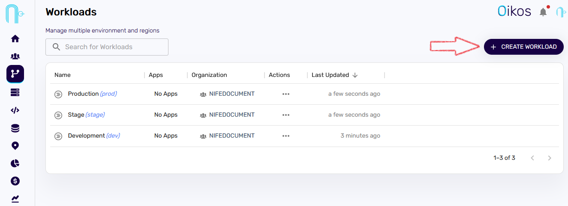Click the magnifier icon in search box

click(56, 47)
